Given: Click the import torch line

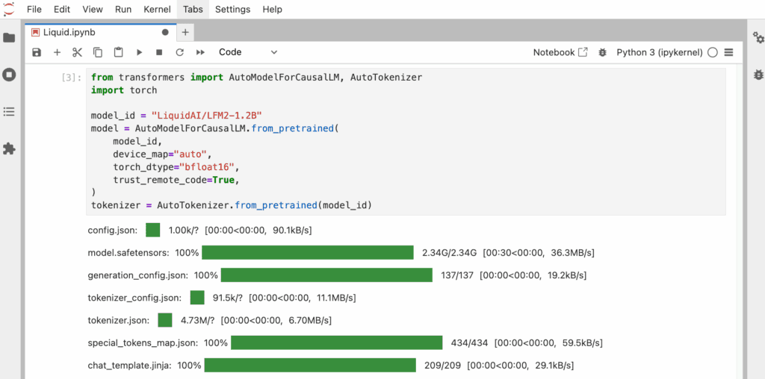Looking at the screenshot, I should pos(125,90).
